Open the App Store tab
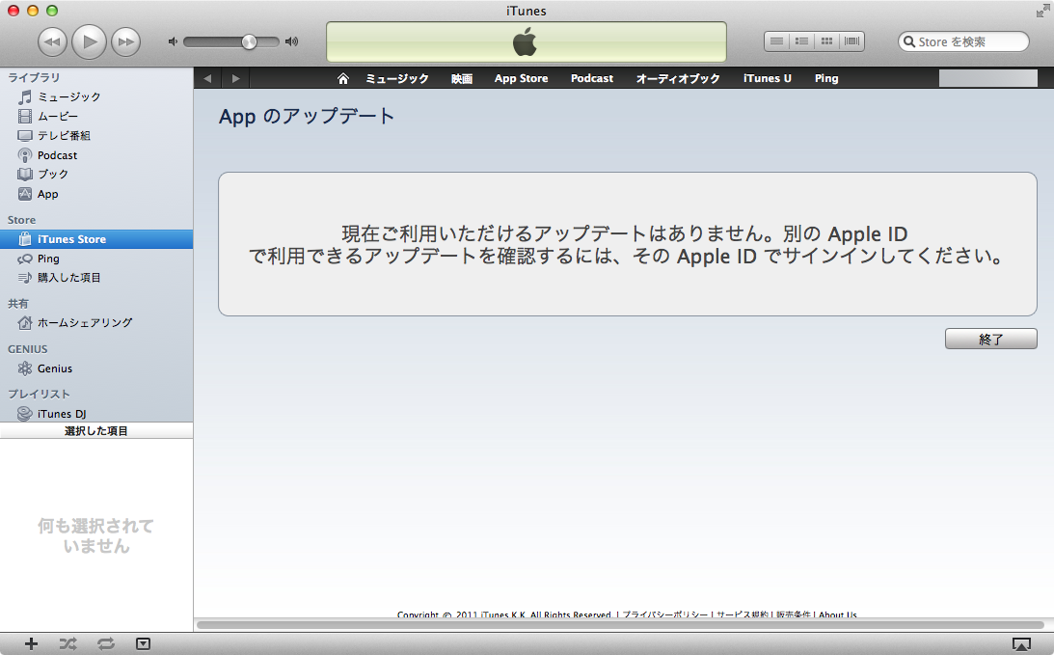Image resolution: width=1054 pixels, height=655 pixels. [x=521, y=78]
